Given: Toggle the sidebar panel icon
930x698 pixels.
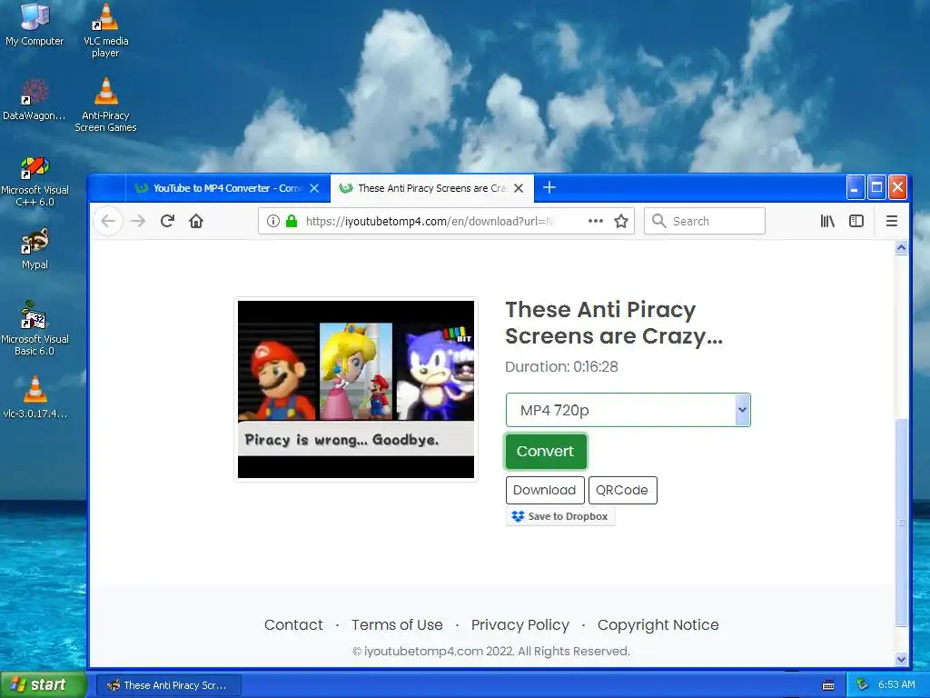Looking at the screenshot, I should click(x=856, y=222).
